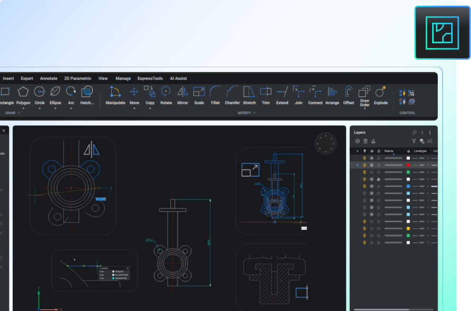Turn on the lightbulb for a dimmed layer

(x=364, y=193)
